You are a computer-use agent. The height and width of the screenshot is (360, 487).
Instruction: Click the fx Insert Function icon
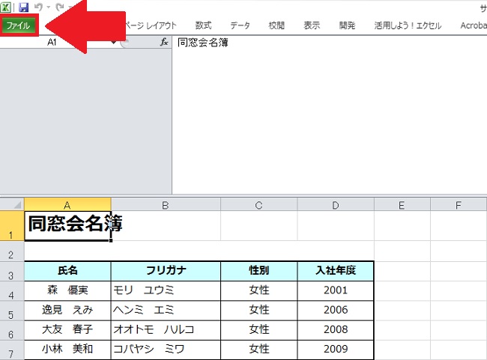click(164, 43)
